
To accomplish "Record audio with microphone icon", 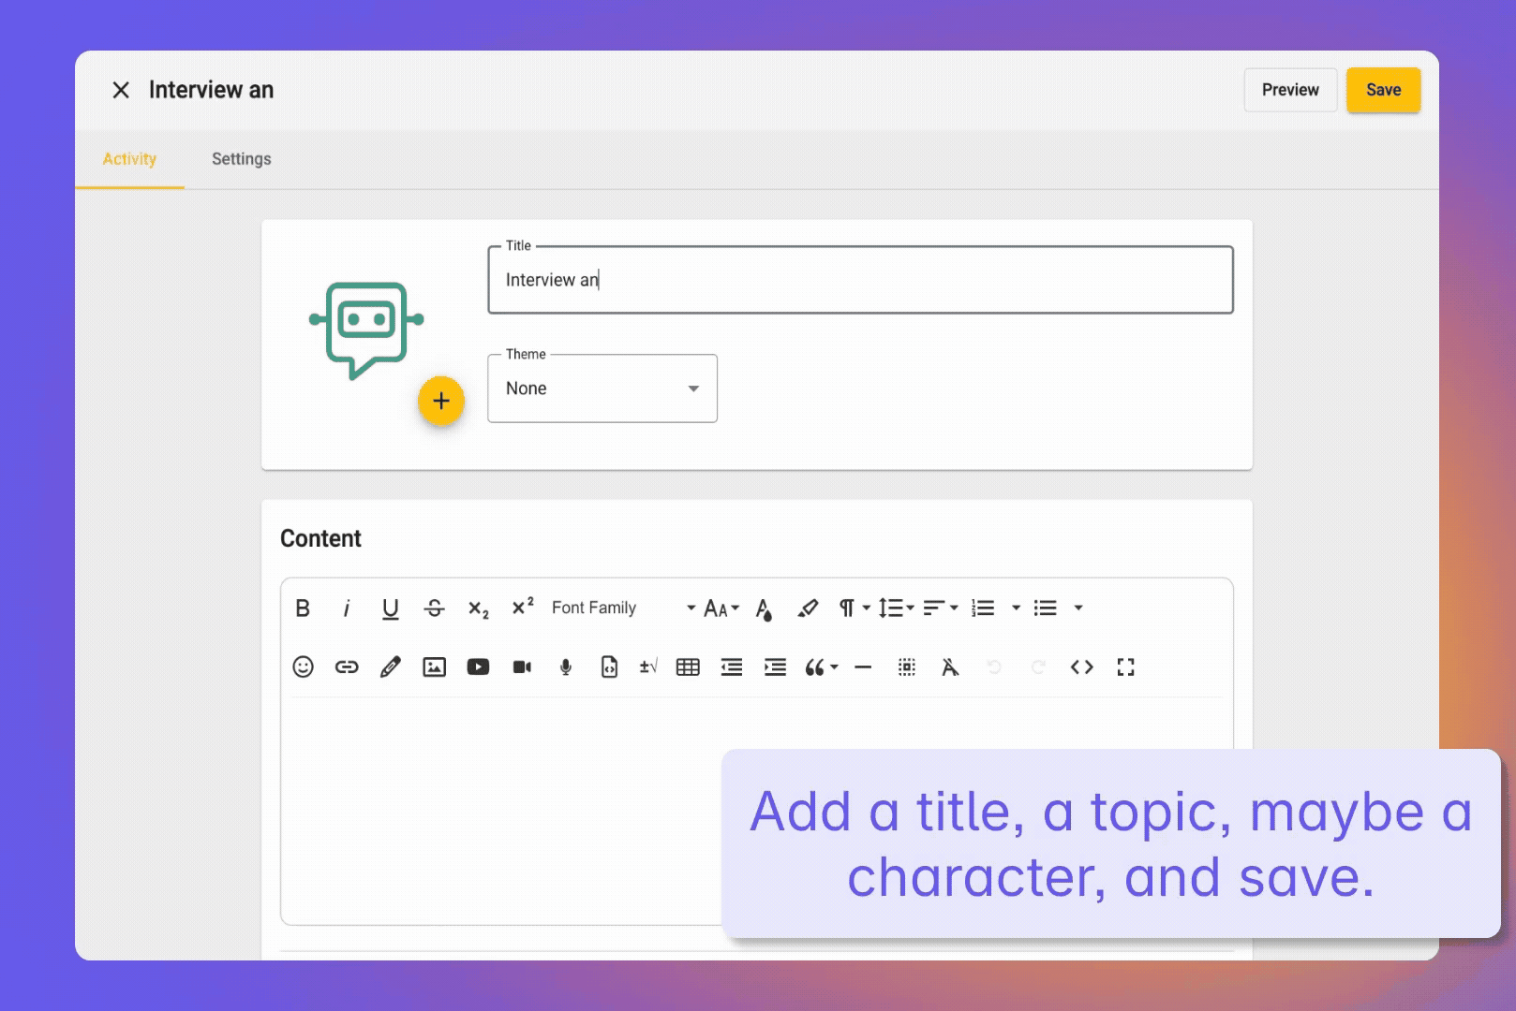I will (566, 667).
